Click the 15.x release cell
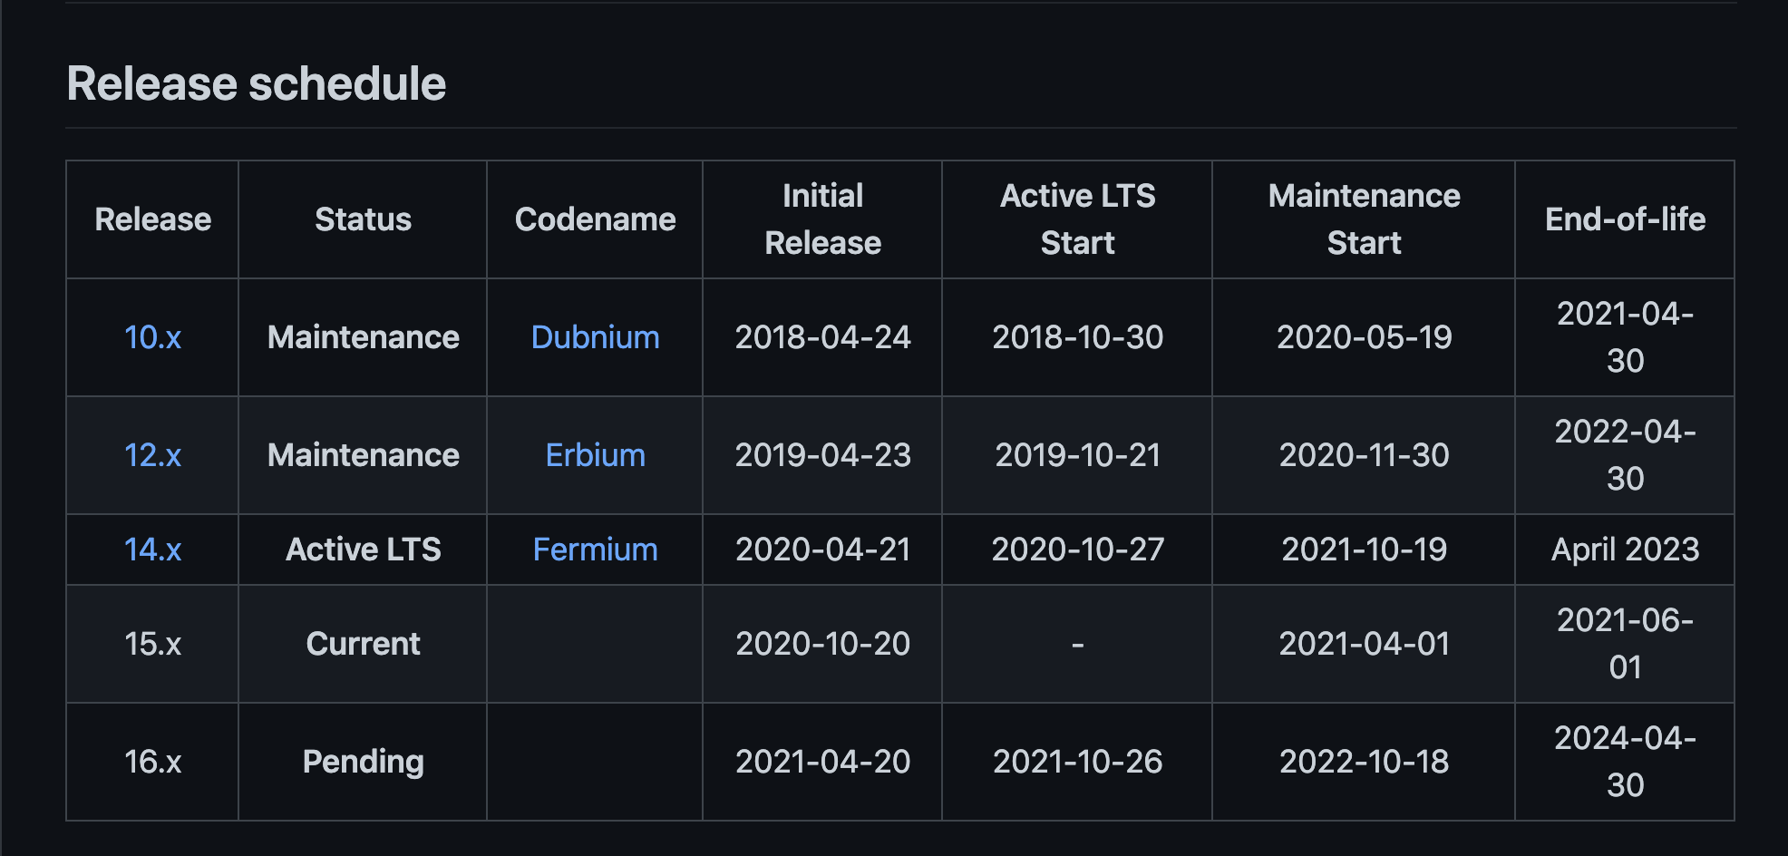 pos(152,644)
